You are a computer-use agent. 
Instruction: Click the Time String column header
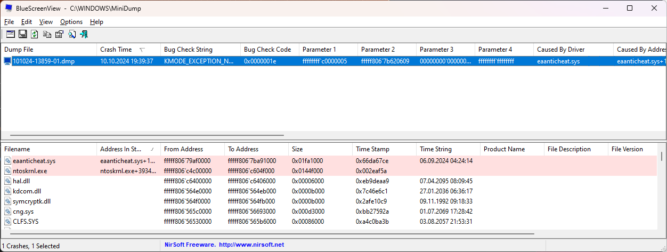pyautogui.click(x=449, y=149)
